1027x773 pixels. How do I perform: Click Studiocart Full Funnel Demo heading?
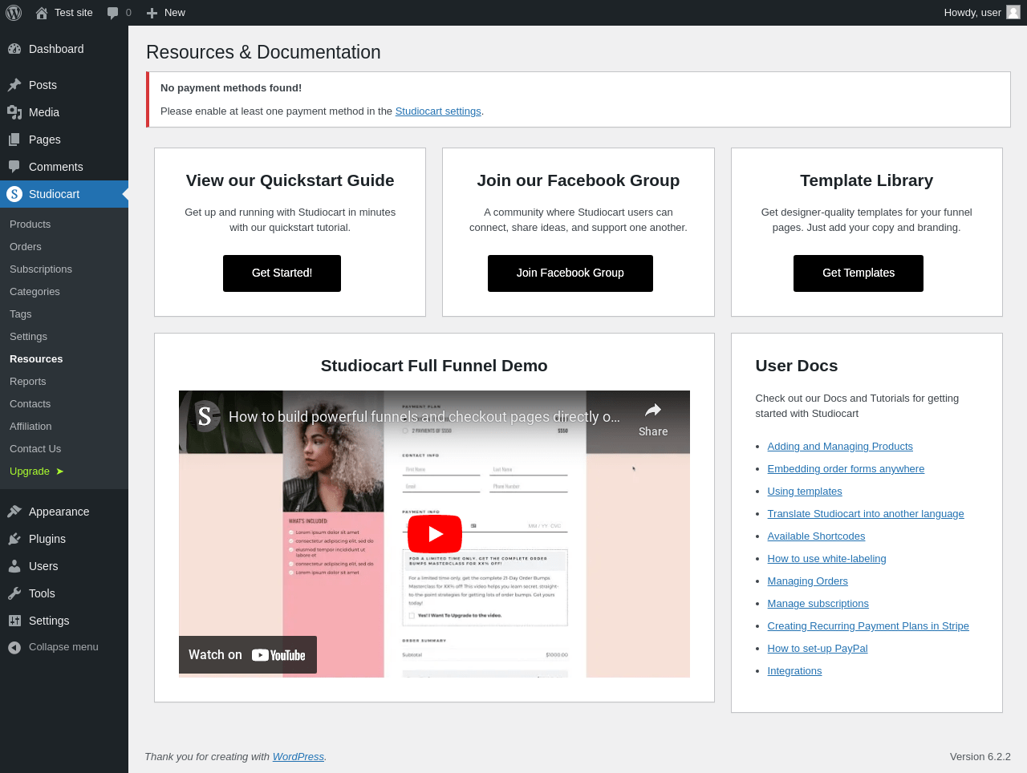434,366
